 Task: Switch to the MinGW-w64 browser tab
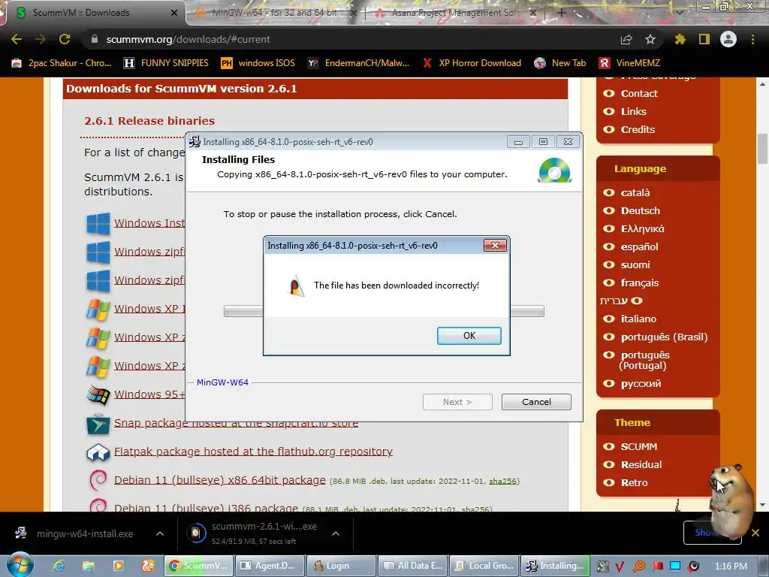tap(273, 13)
